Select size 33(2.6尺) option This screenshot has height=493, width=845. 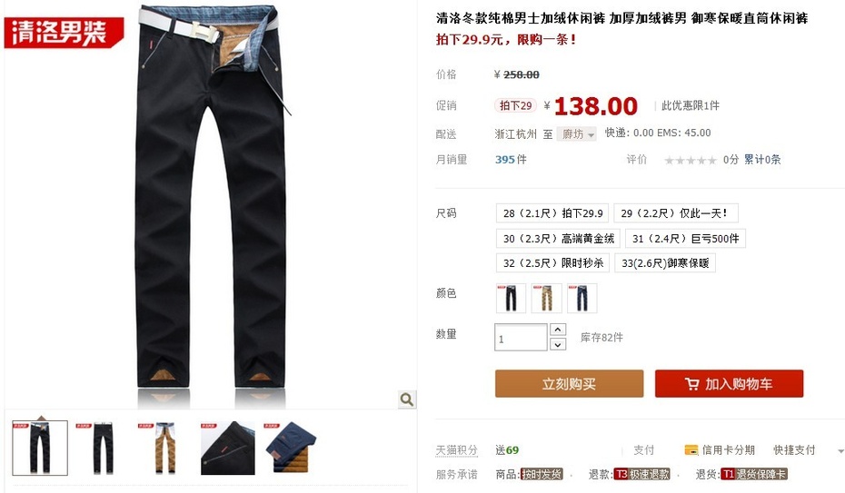click(665, 263)
